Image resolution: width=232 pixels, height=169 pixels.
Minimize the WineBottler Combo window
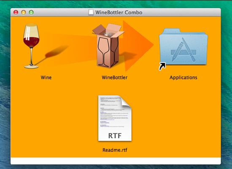(24, 12)
